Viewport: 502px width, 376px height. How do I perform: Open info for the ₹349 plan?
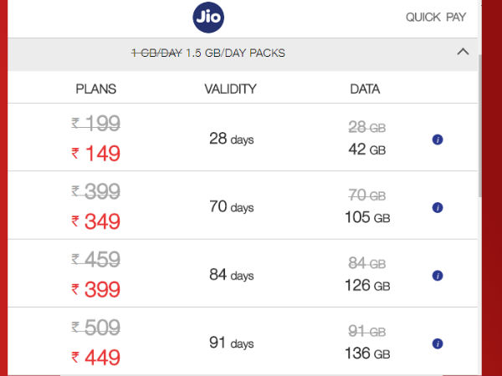(x=438, y=207)
